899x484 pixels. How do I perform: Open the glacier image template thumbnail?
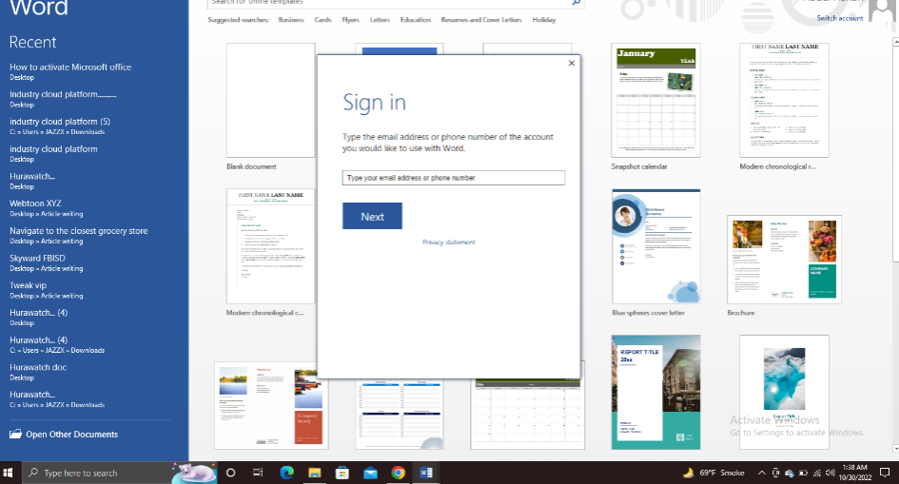click(784, 393)
